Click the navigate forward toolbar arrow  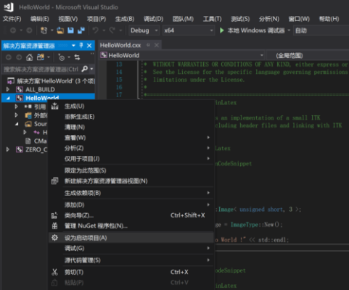[x=29, y=30]
